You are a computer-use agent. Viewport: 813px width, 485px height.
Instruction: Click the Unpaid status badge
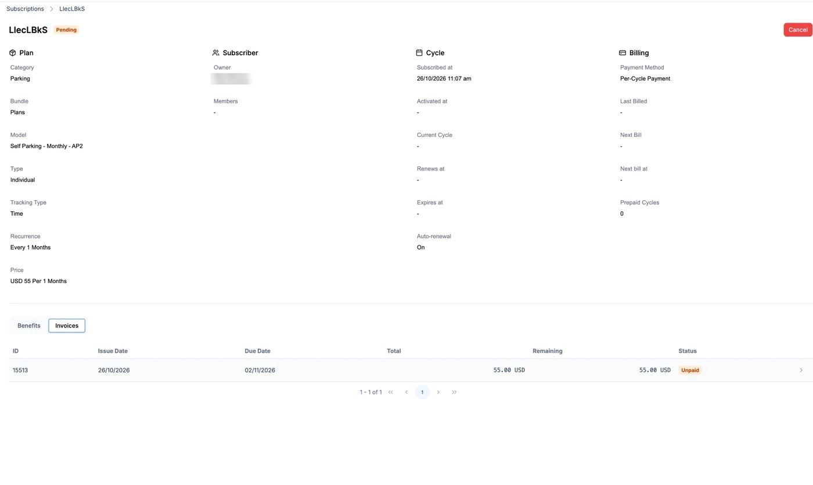coord(690,370)
